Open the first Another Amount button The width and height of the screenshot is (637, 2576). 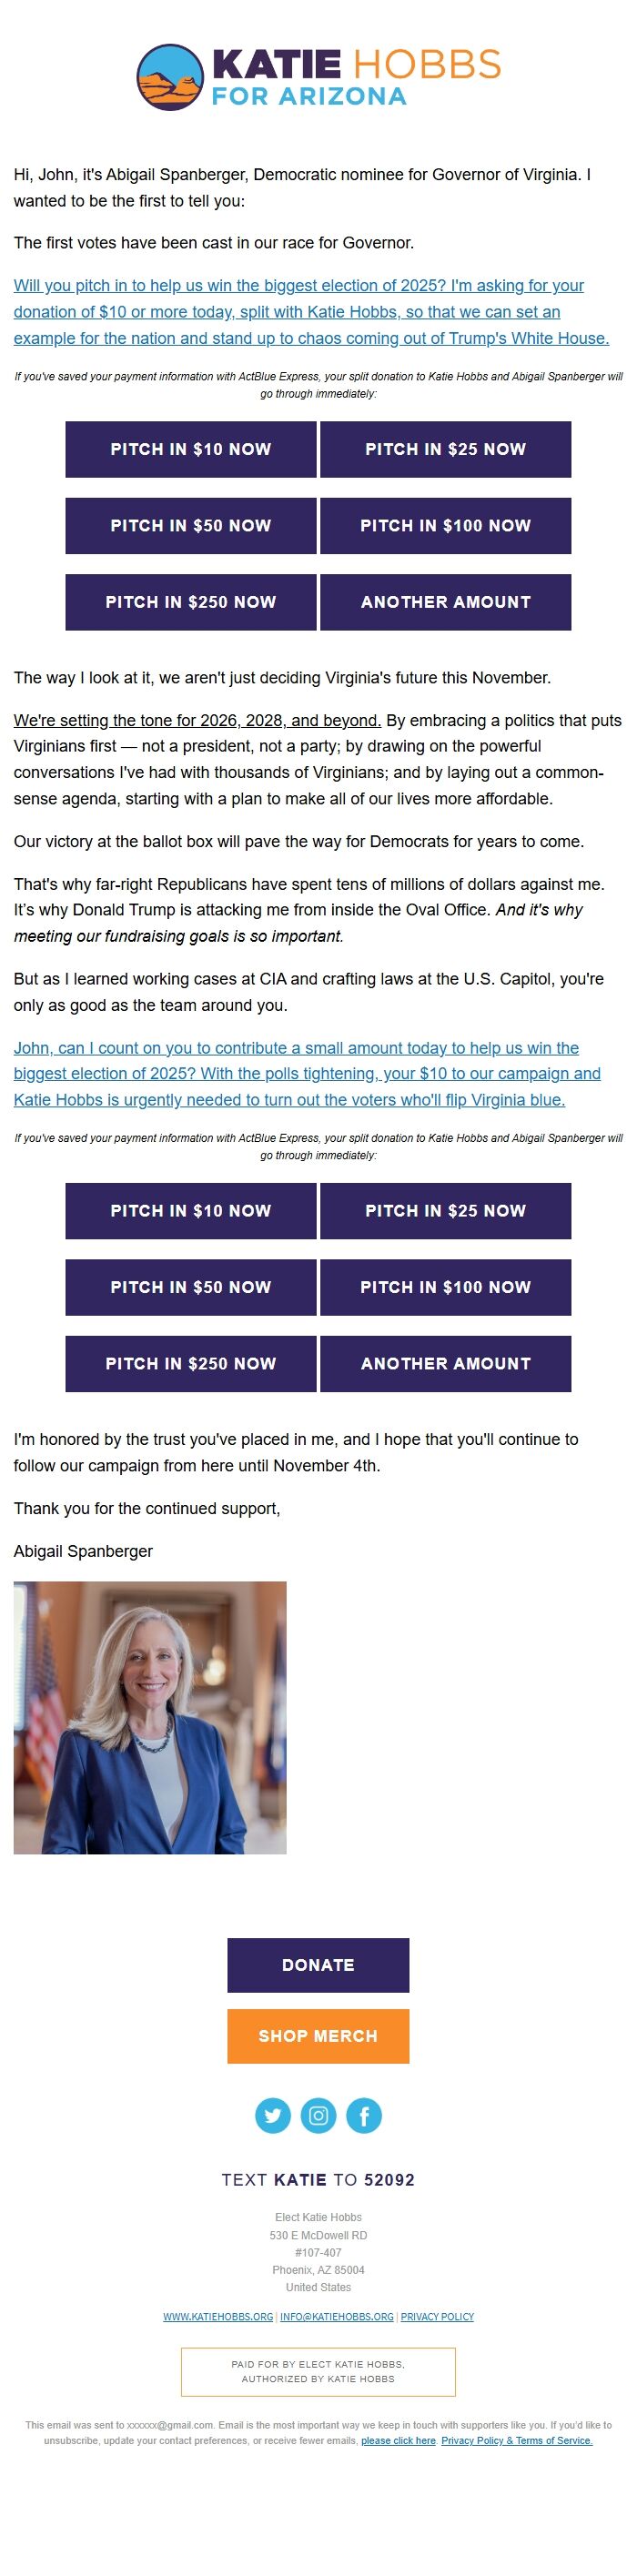445,602
